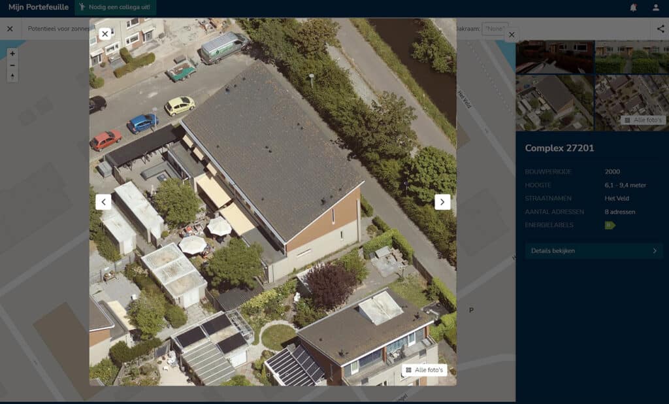Go to the previous aerial photo

pyautogui.click(x=103, y=202)
